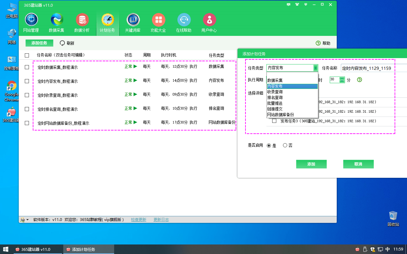Choose 网站数据库备份 from the dropdown list
Viewport: 407px width, 254px height.
click(292, 115)
